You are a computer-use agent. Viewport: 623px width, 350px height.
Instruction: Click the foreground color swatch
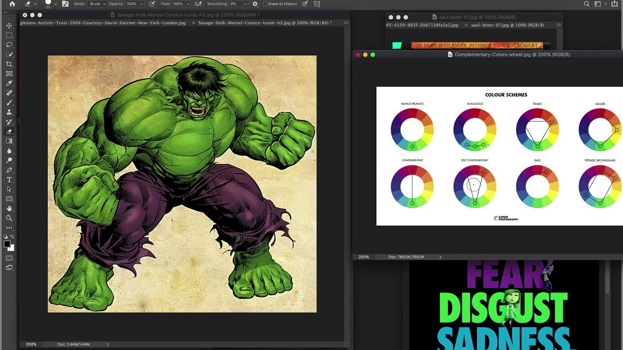click(x=7, y=245)
